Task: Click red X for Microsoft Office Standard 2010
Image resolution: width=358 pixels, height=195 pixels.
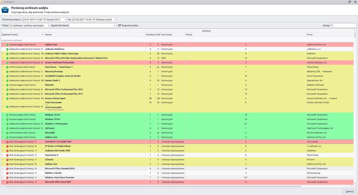Action: point(7,169)
